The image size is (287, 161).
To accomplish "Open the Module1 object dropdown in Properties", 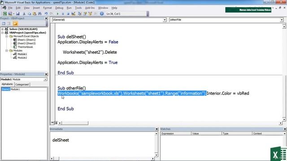I will (45, 80).
